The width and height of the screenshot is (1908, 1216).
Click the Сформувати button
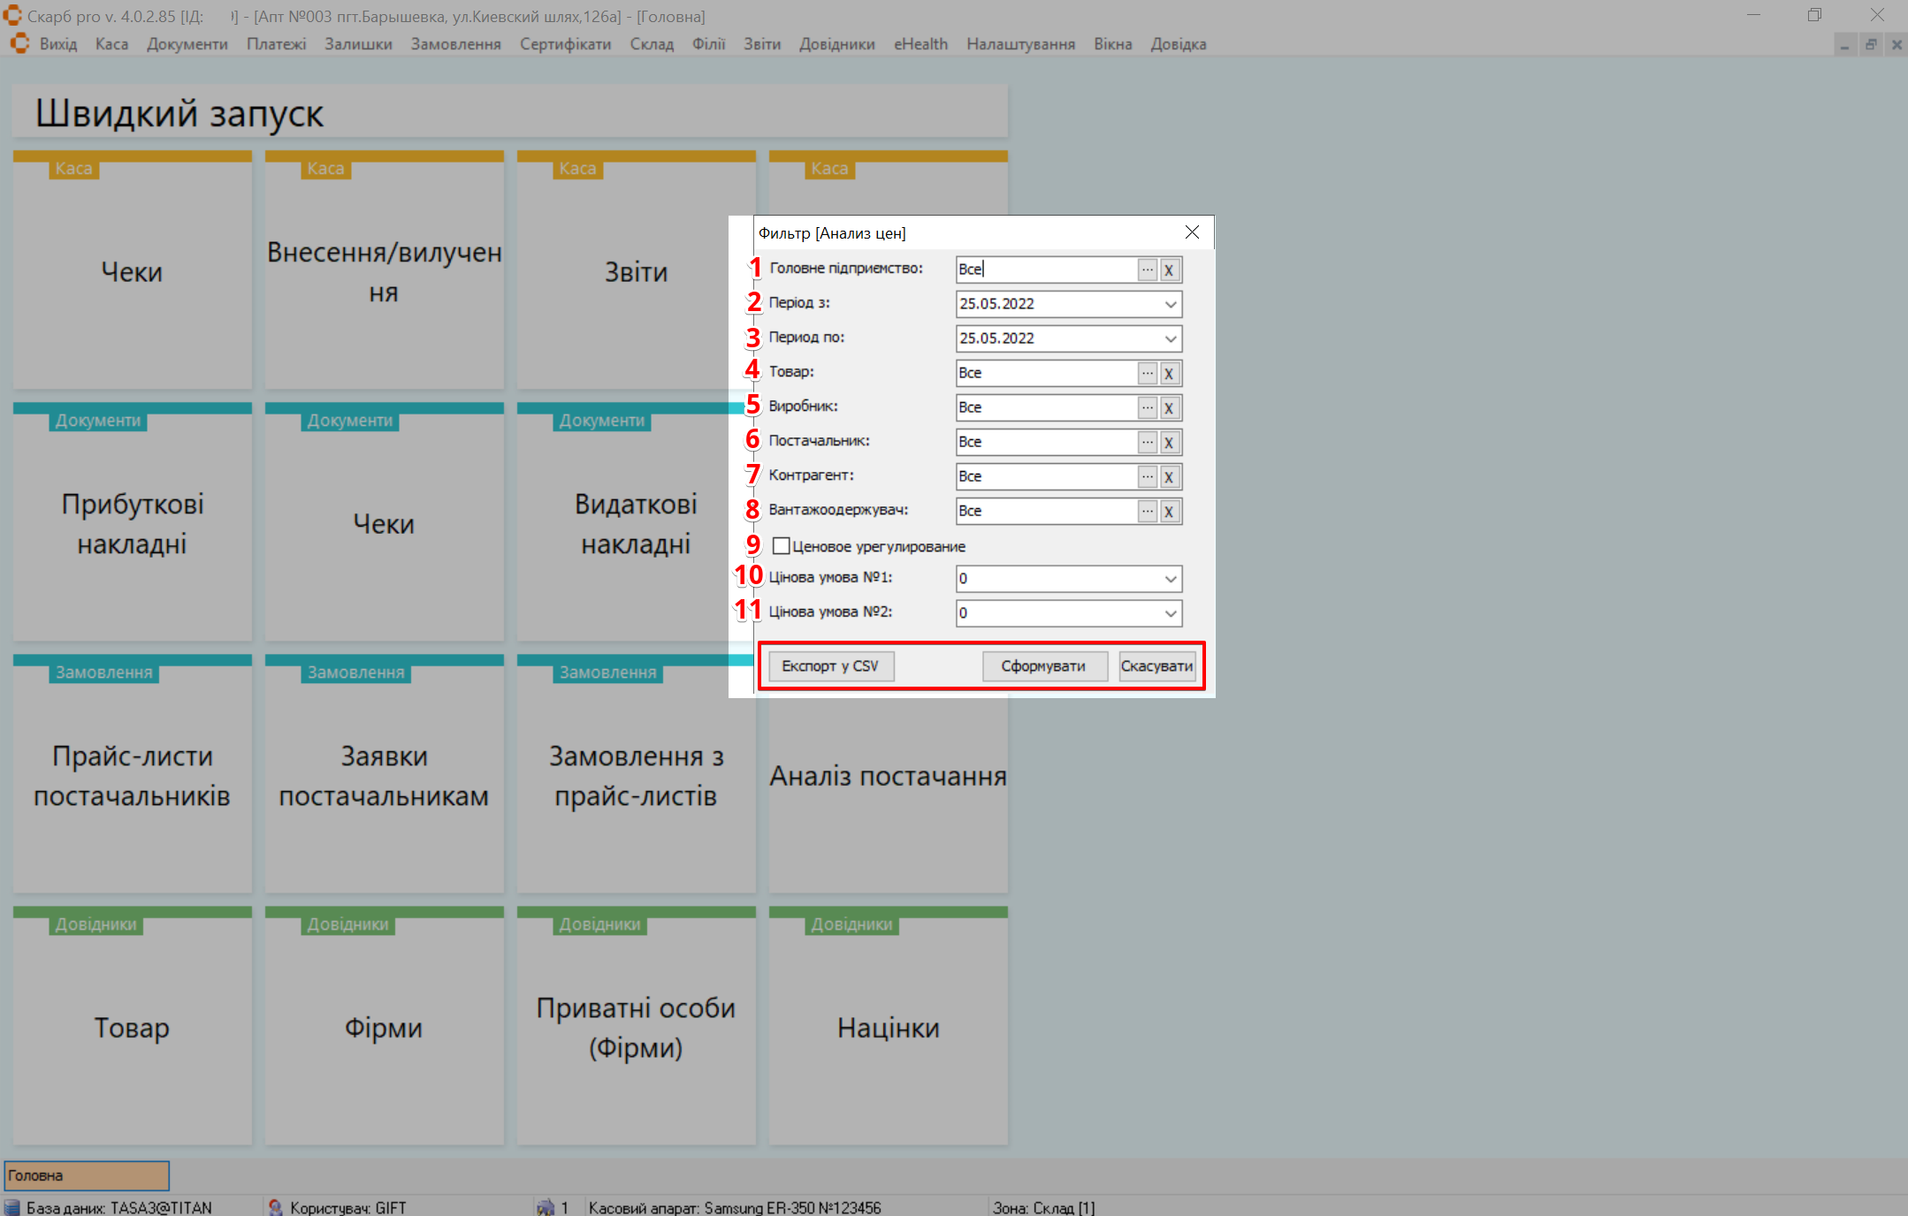click(x=1043, y=665)
